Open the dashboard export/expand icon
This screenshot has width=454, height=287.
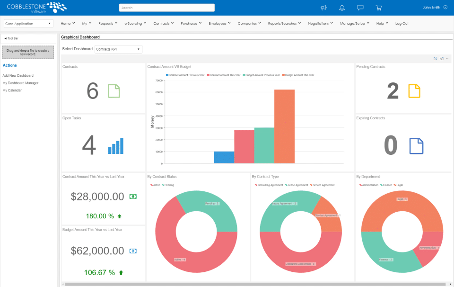click(441, 58)
